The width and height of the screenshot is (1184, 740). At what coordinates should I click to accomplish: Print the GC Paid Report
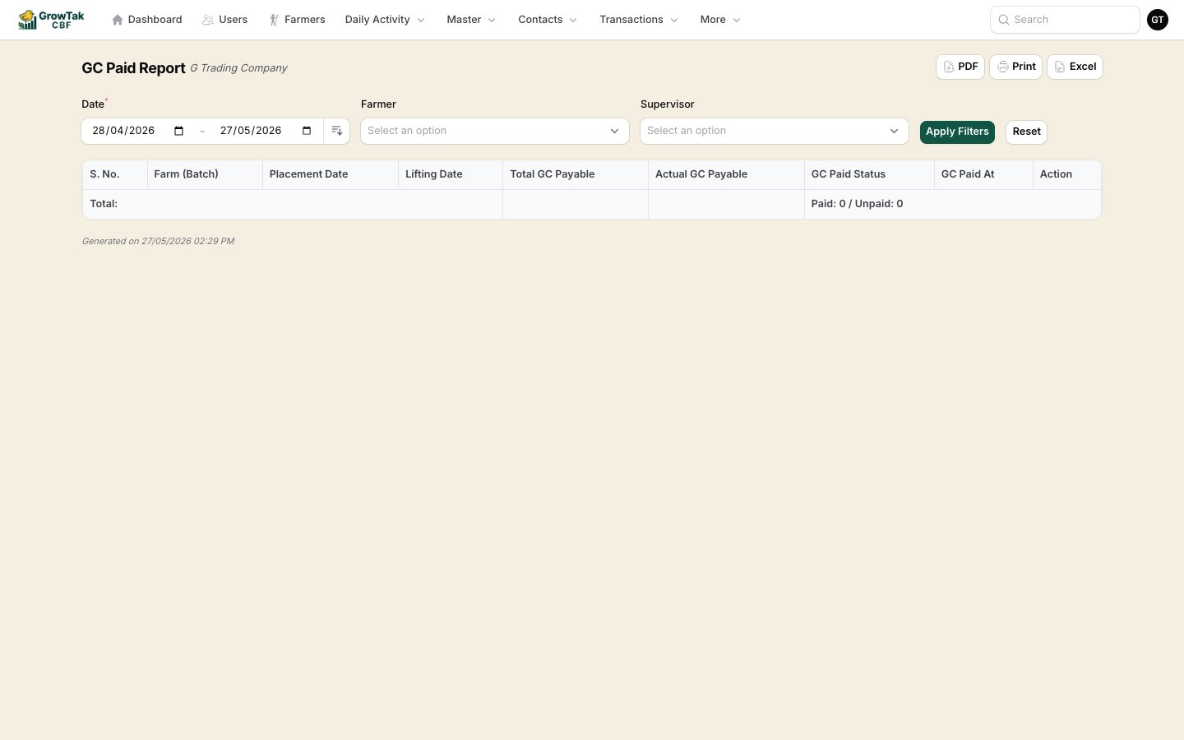coord(1016,67)
